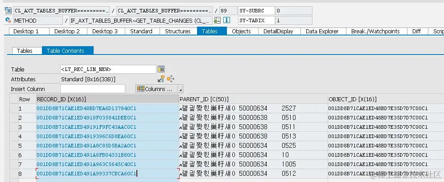Click the SY-SUBRC variable field

coord(256,11)
